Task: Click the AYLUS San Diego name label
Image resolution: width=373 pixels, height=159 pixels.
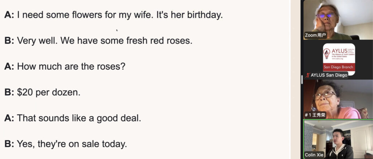Action: pos(329,75)
